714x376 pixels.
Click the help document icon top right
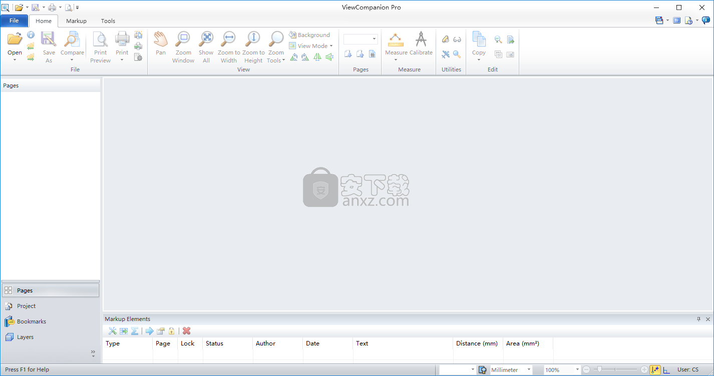[688, 20]
